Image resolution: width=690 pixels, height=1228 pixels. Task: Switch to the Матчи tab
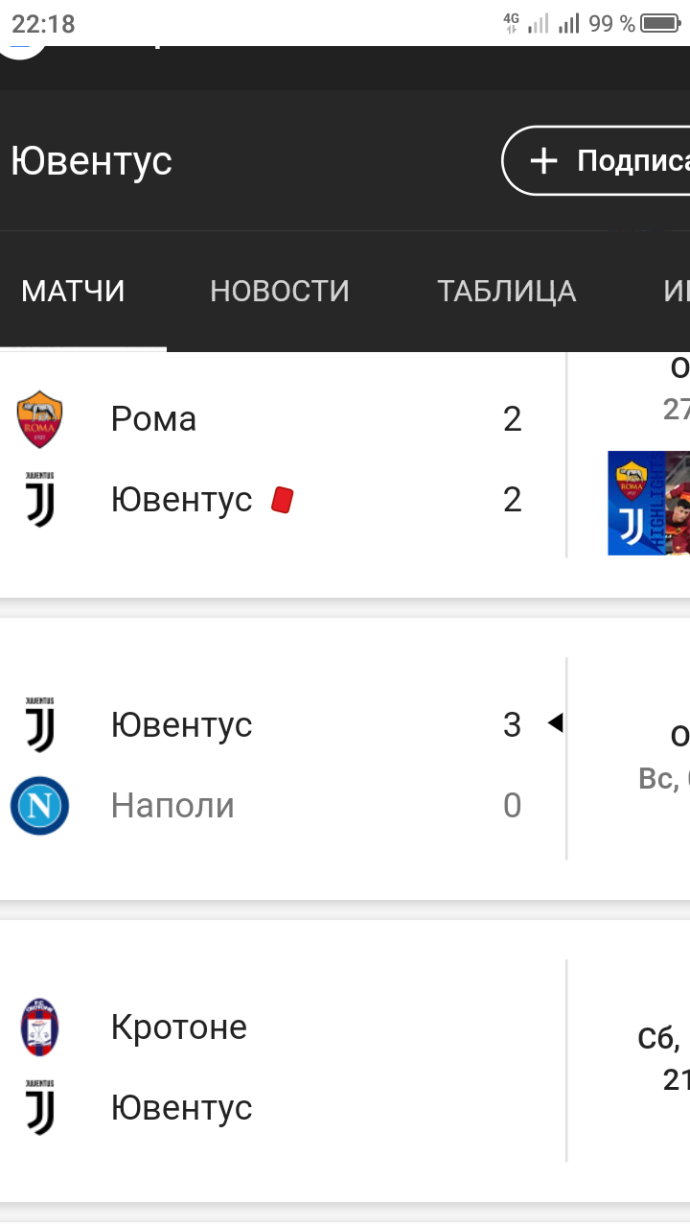coord(73,291)
